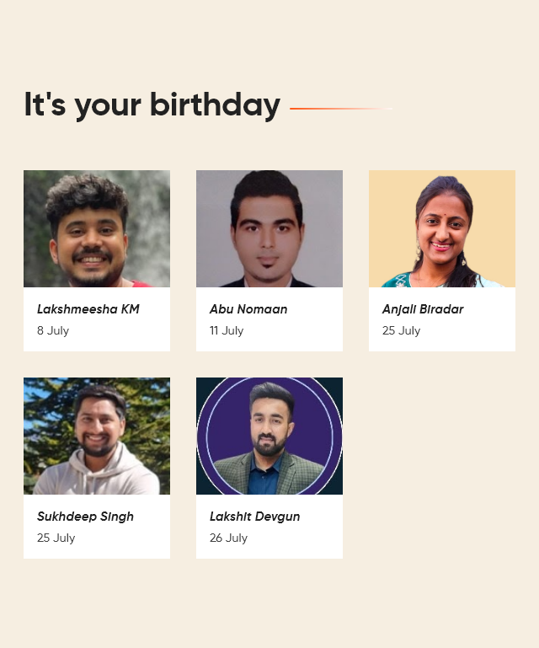
Task: Click the white card area under Abu Nomaan's date
Action: [269, 345]
